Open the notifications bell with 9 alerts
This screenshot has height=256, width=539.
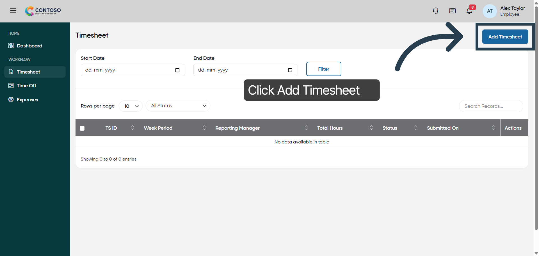pyautogui.click(x=469, y=11)
